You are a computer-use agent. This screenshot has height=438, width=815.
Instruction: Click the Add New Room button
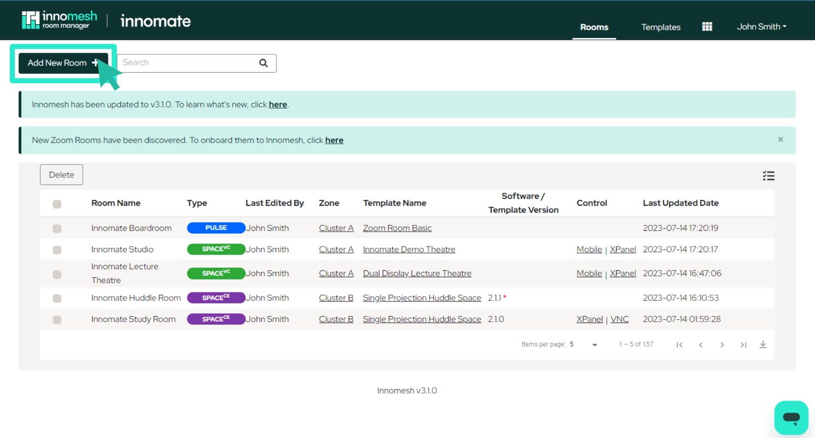pyautogui.click(x=62, y=63)
